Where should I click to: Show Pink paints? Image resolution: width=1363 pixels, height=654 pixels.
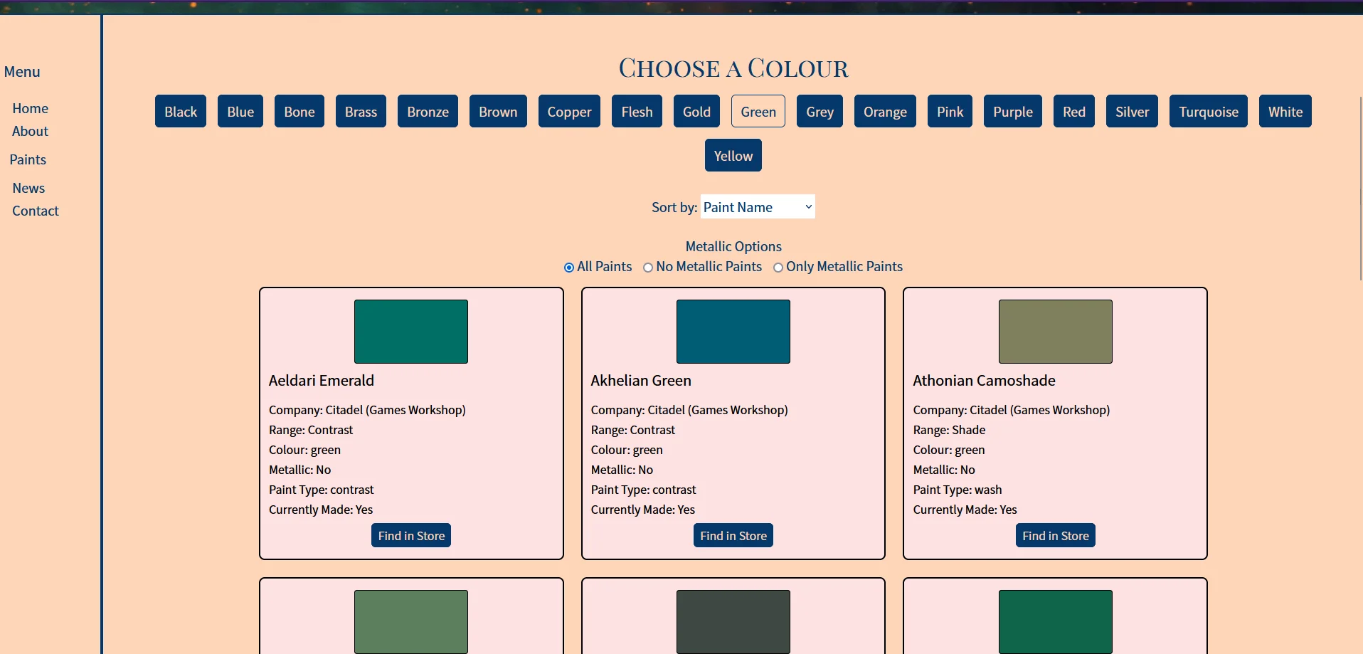(950, 111)
